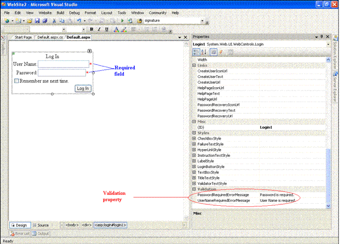Click the green Start Debugging arrow
This screenshot has height=244, width=340.
[x=122, y=20]
